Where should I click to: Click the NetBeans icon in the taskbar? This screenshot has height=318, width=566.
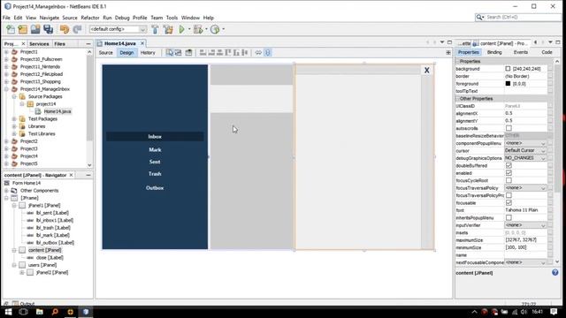tap(86, 312)
